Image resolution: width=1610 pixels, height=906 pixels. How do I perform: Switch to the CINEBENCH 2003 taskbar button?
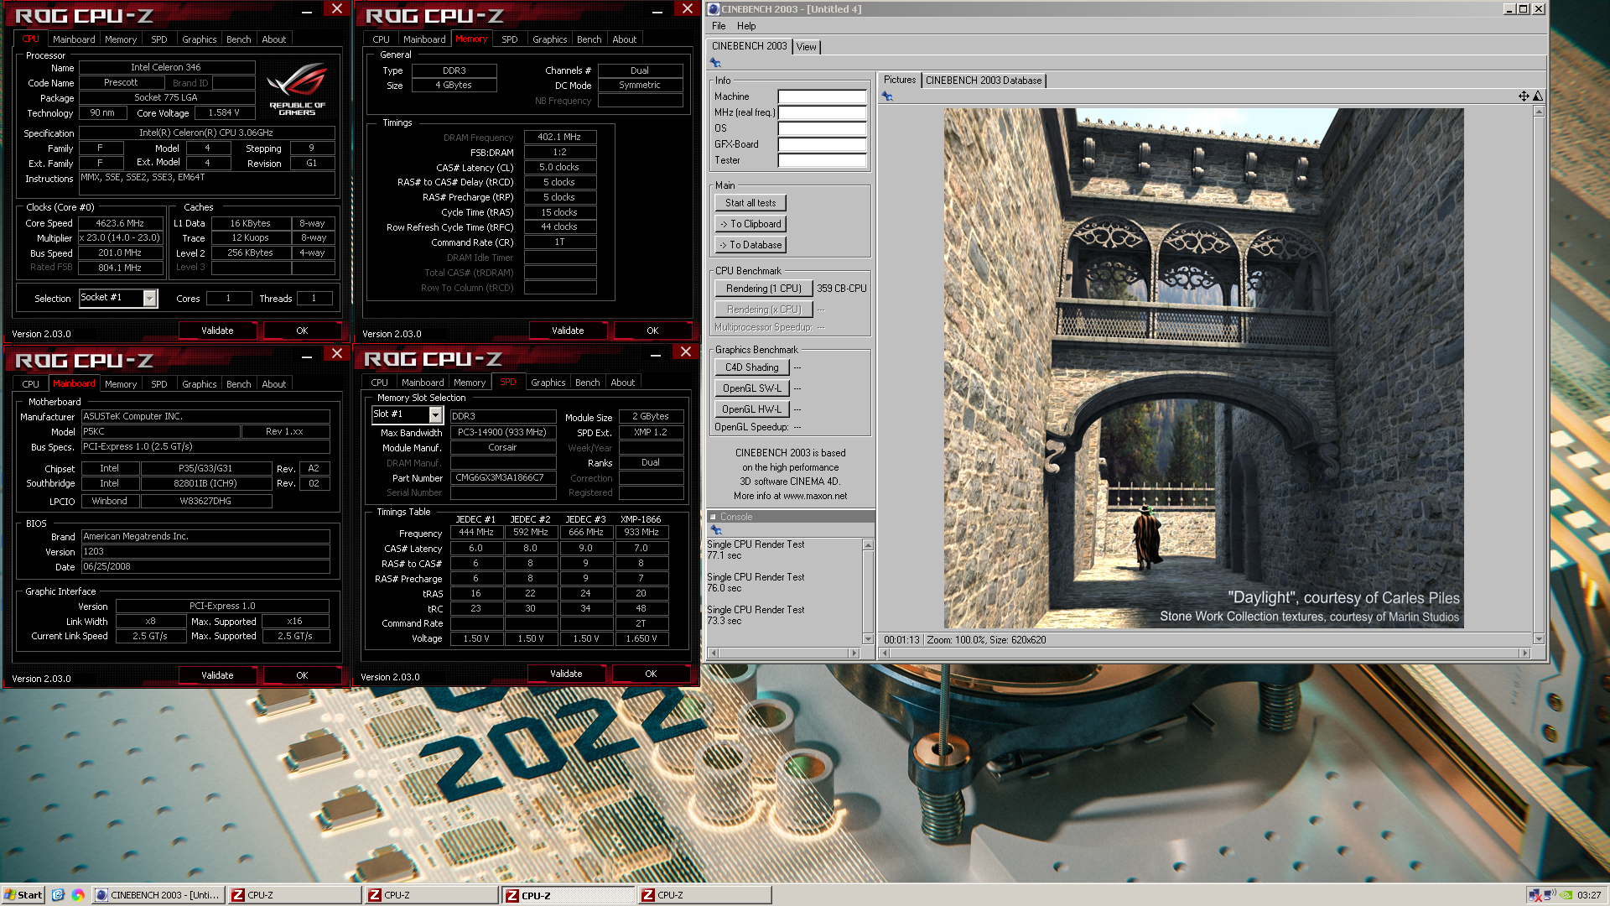(157, 895)
